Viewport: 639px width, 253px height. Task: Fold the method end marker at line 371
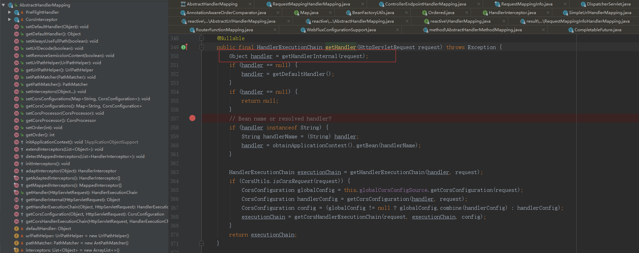pos(202,243)
